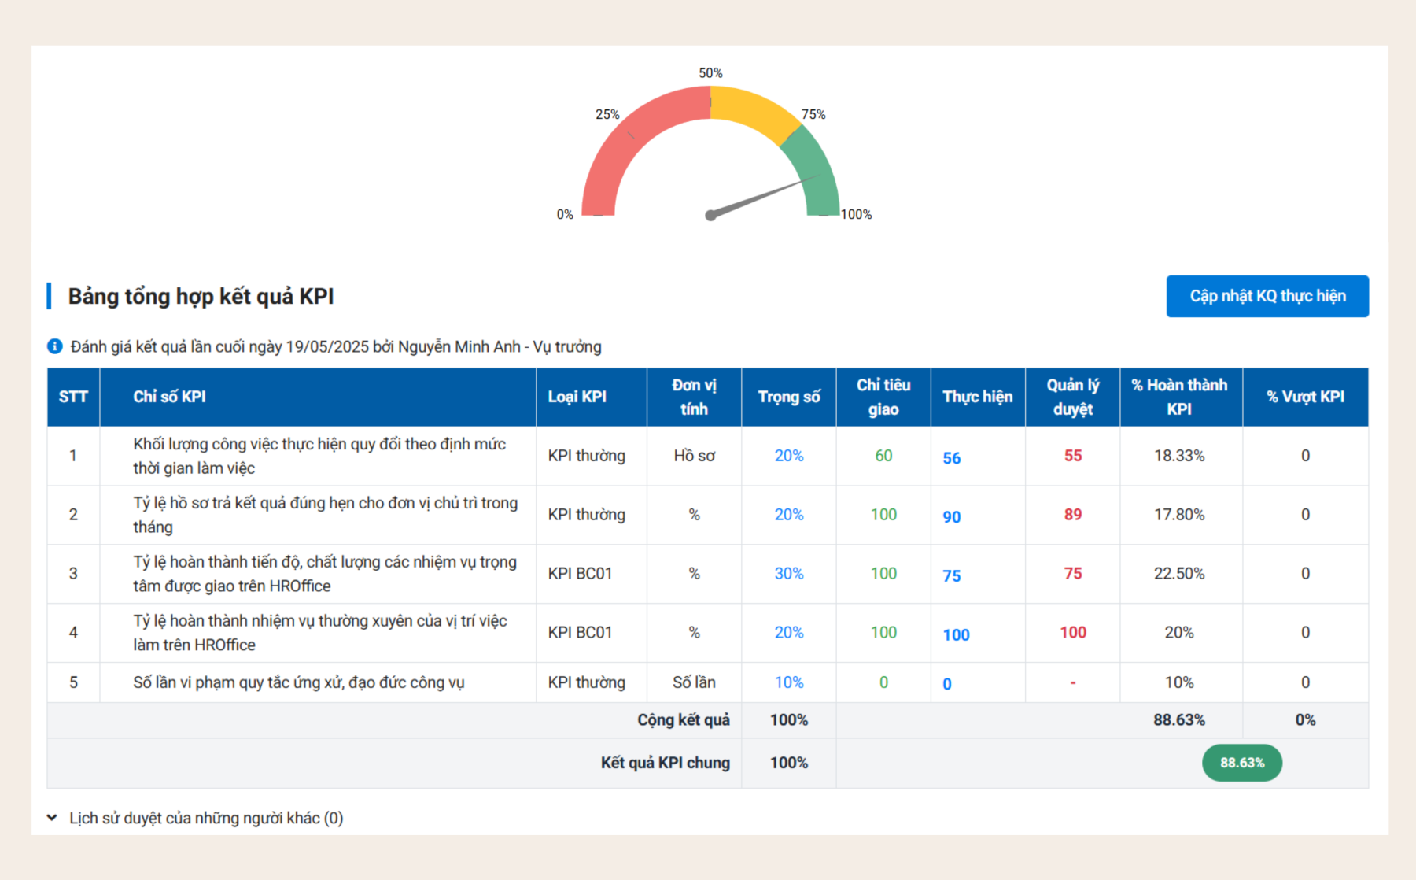Click the "Cộng kết quả" total 88.63%

click(x=1179, y=719)
